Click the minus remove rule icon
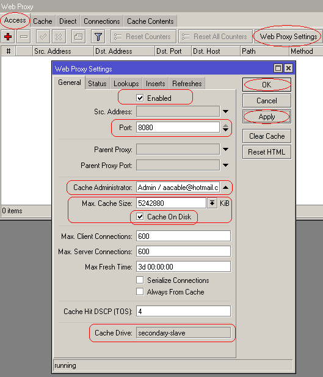Image resolution: width=323 pixels, height=377 pixels. (x=24, y=37)
